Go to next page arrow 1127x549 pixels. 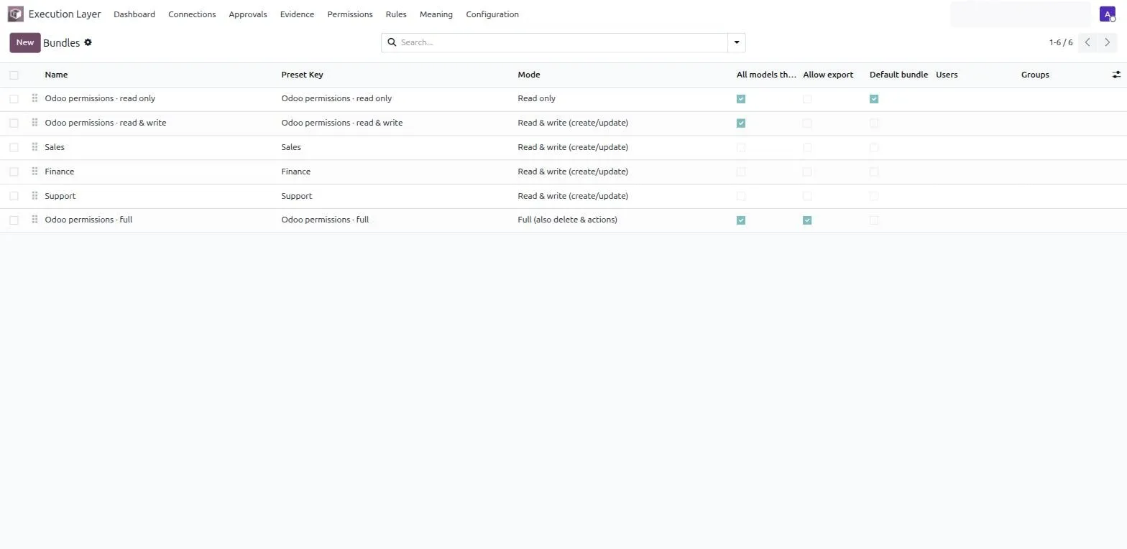tap(1107, 42)
